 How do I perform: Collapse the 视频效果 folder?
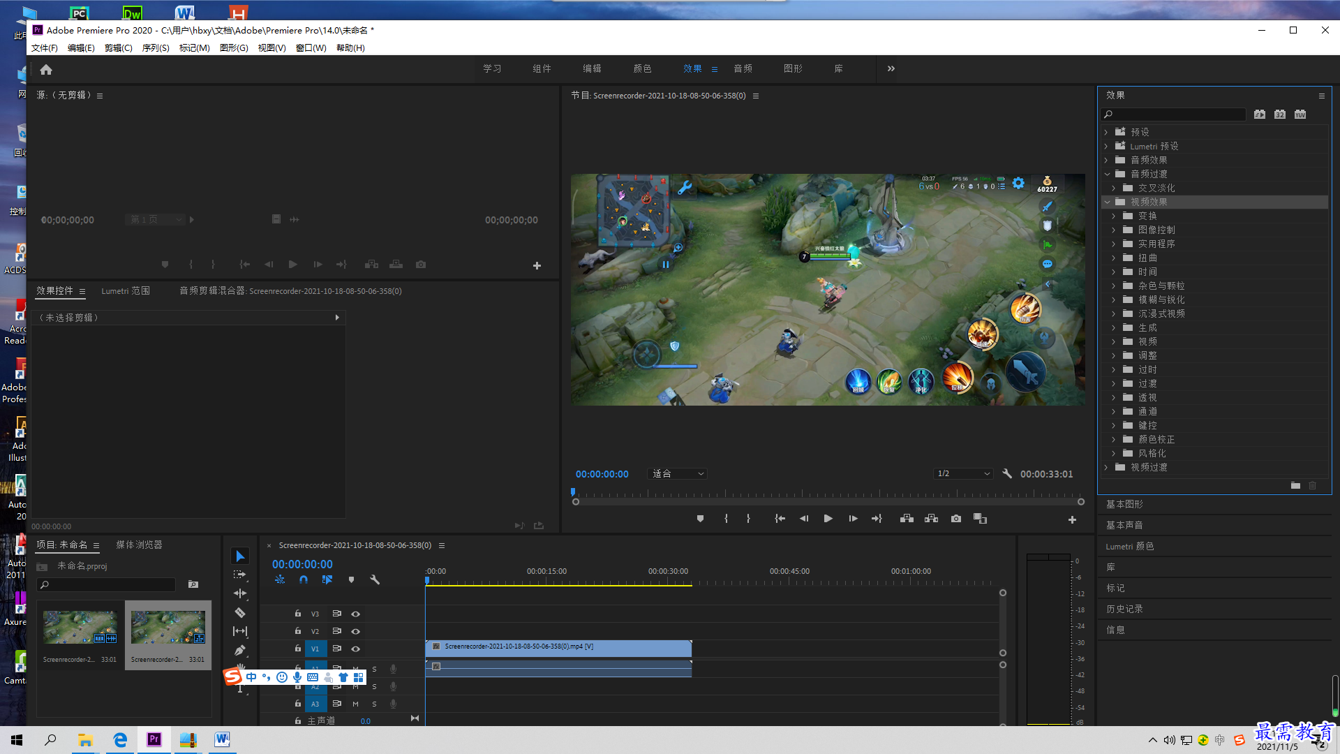(x=1106, y=202)
